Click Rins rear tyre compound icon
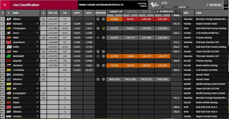This screenshot has width=229, height=119. pyautogui.click(x=103, y=52)
